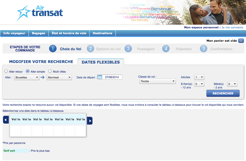The height and width of the screenshot is (161, 246).
Task: Expand the Montreal destination dropdown
Action: tap(59, 78)
